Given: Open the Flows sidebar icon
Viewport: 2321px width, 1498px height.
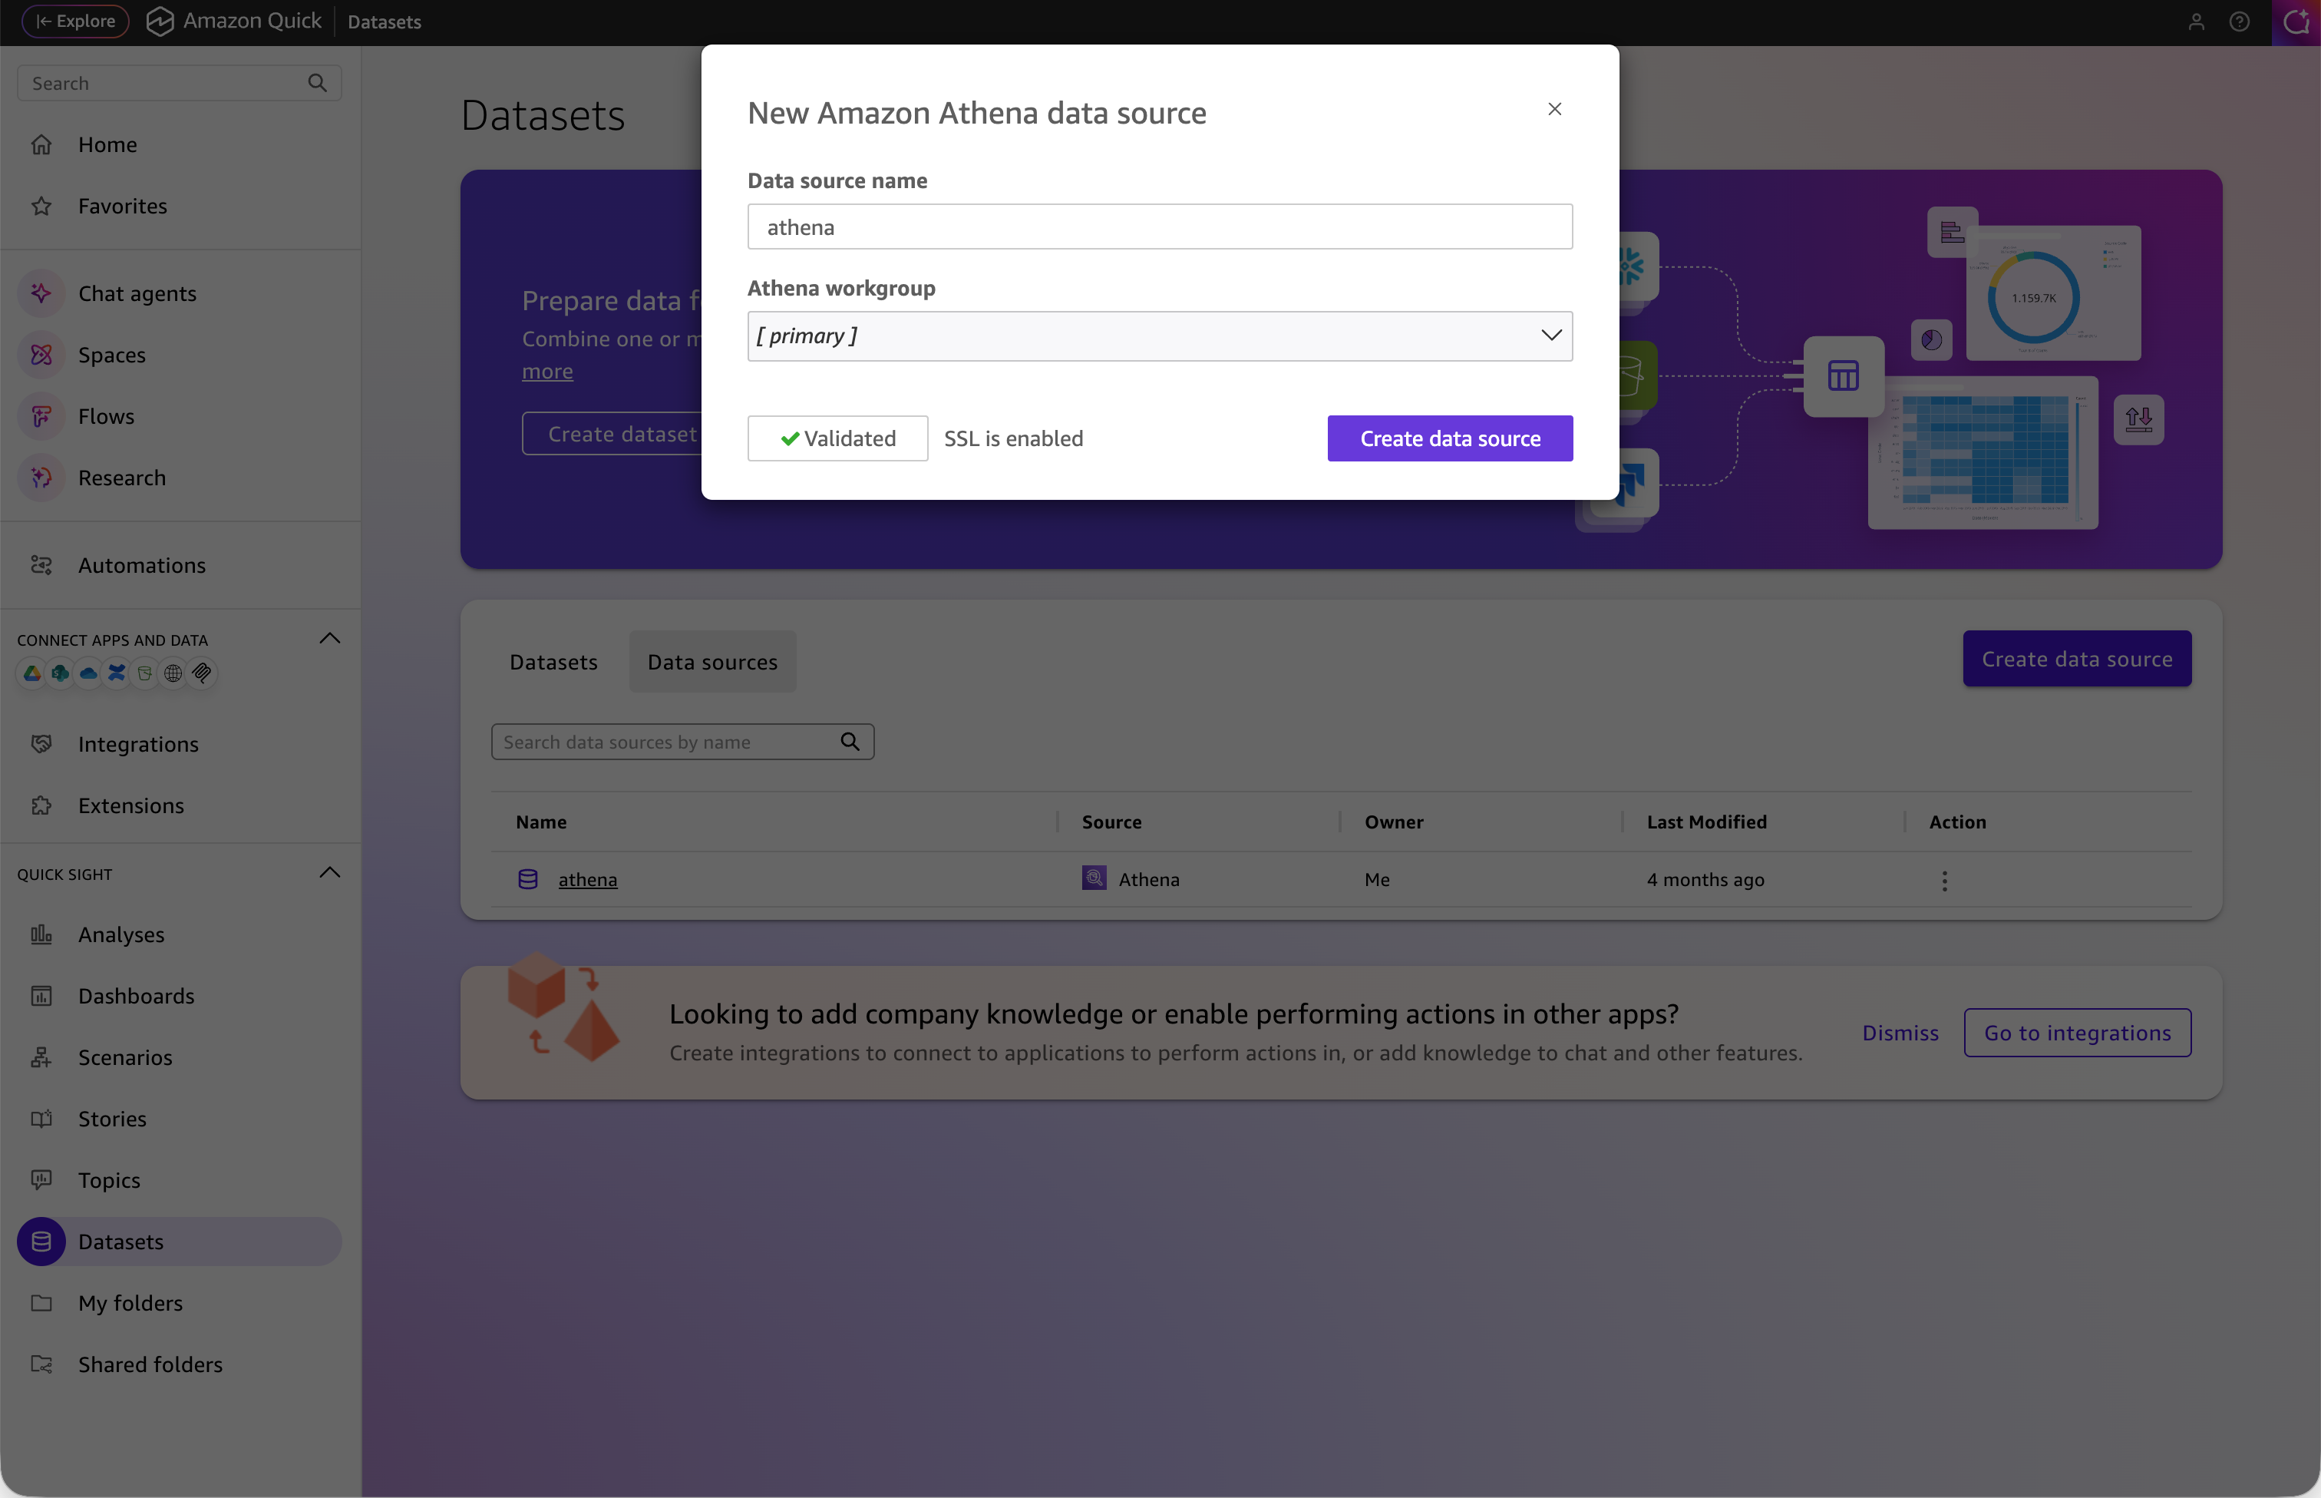Looking at the screenshot, I should click(x=41, y=416).
